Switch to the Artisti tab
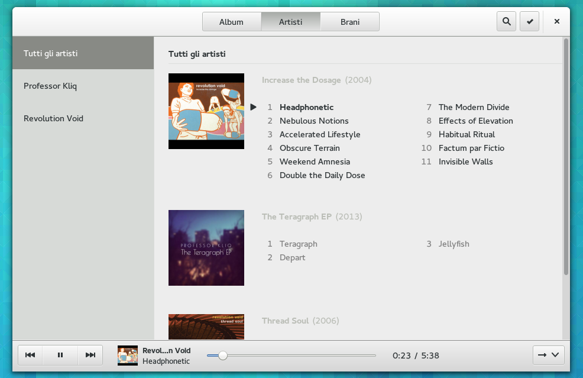This screenshot has width=583, height=378. click(x=291, y=22)
